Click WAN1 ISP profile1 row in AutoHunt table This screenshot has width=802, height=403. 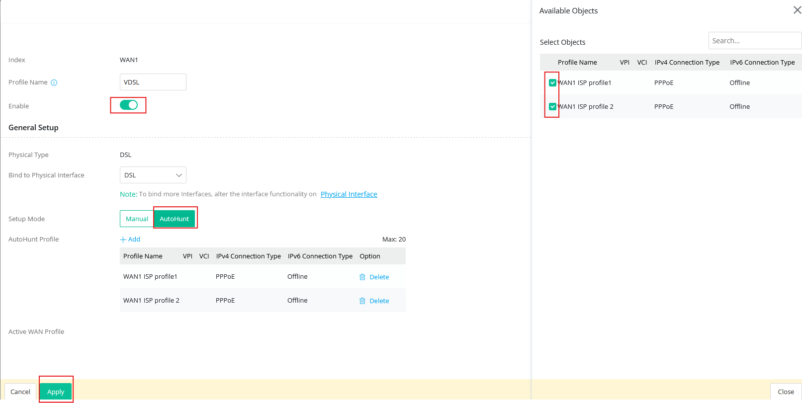point(263,277)
